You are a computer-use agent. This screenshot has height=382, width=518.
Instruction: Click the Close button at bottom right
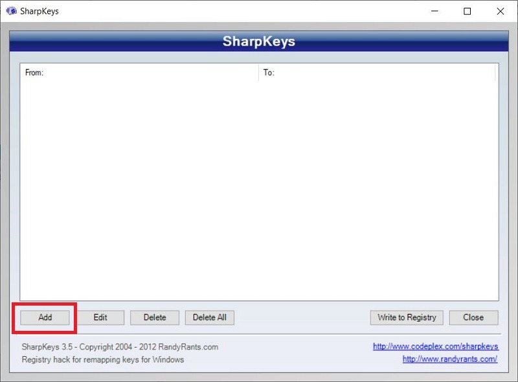(x=473, y=317)
